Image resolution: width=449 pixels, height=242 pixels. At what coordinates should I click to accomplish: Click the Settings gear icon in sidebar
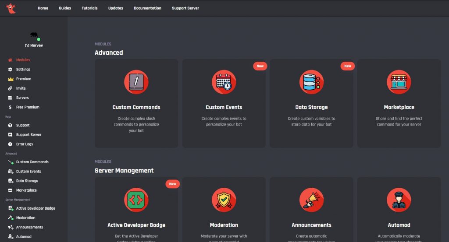[10, 70]
